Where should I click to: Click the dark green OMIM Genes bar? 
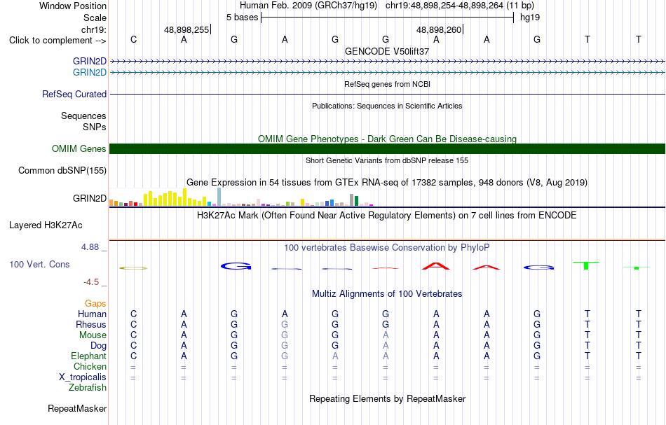click(387, 148)
